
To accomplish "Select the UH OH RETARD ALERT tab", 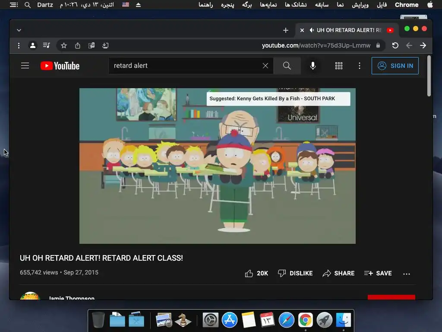I will pyautogui.click(x=347, y=30).
